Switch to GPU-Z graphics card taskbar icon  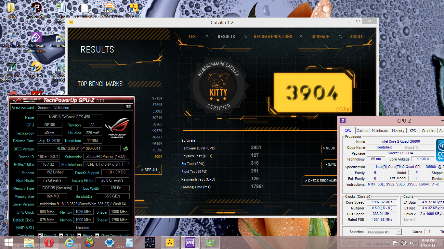pyautogui.click(x=210, y=243)
